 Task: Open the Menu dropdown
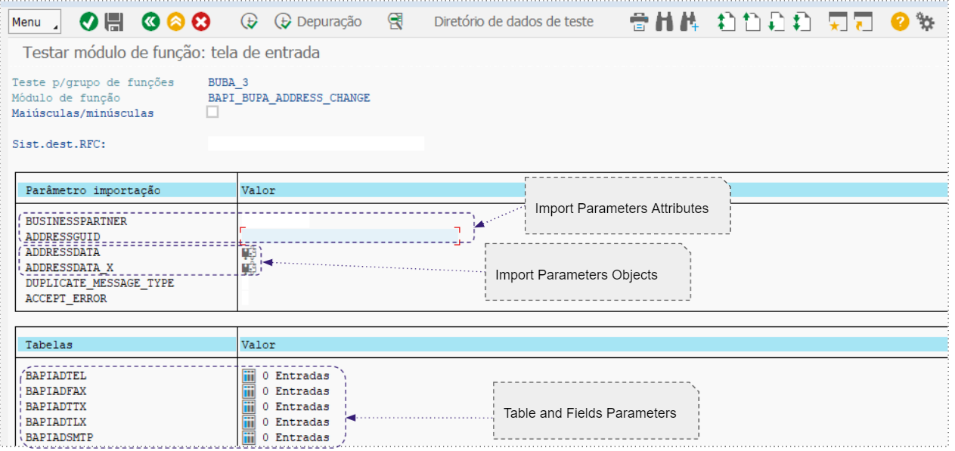coord(35,22)
